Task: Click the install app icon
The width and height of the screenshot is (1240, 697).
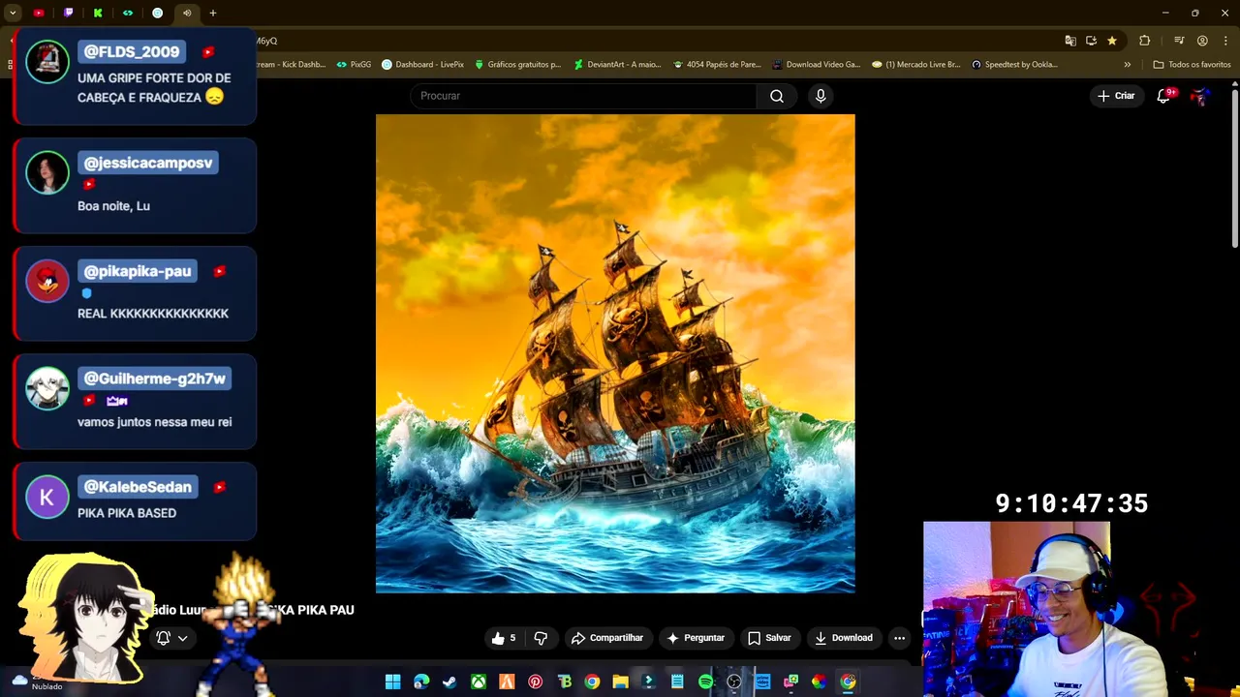Action: pyautogui.click(x=1091, y=41)
